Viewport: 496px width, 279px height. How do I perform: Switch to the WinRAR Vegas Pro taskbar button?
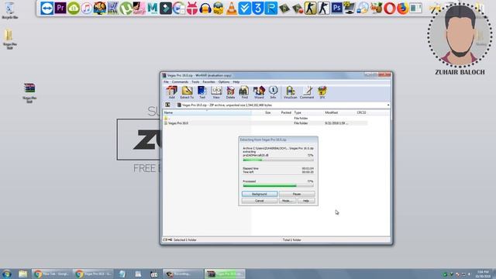[x=225, y=274]
